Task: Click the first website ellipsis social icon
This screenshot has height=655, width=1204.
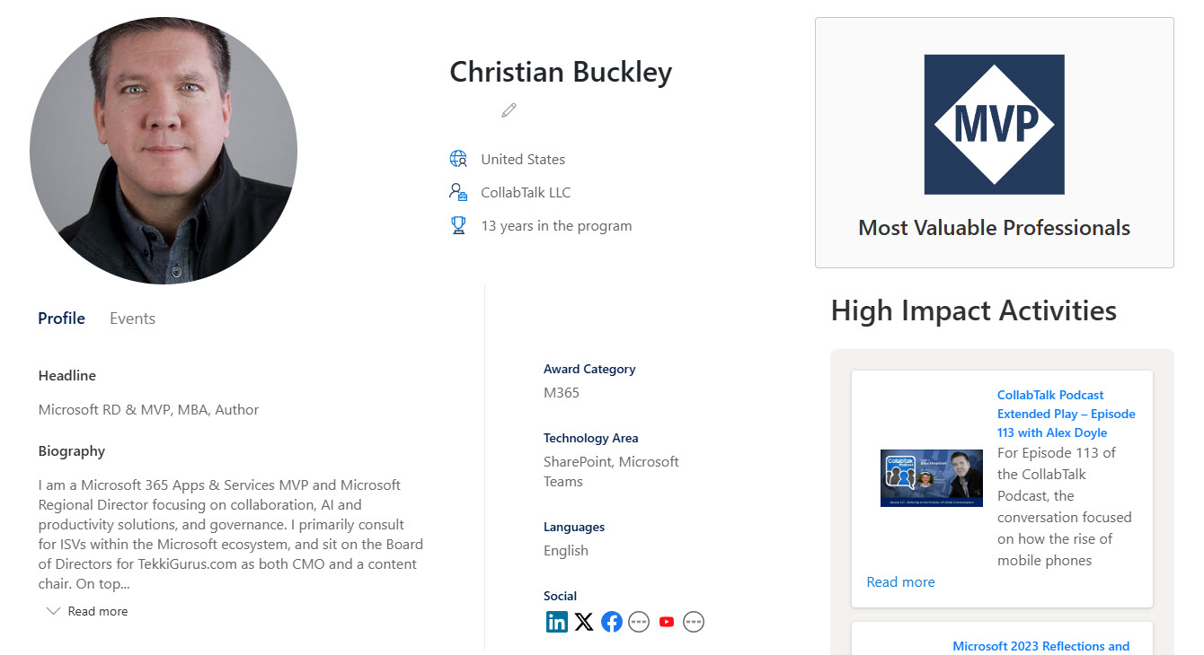Action: click(x=639, y=621)
